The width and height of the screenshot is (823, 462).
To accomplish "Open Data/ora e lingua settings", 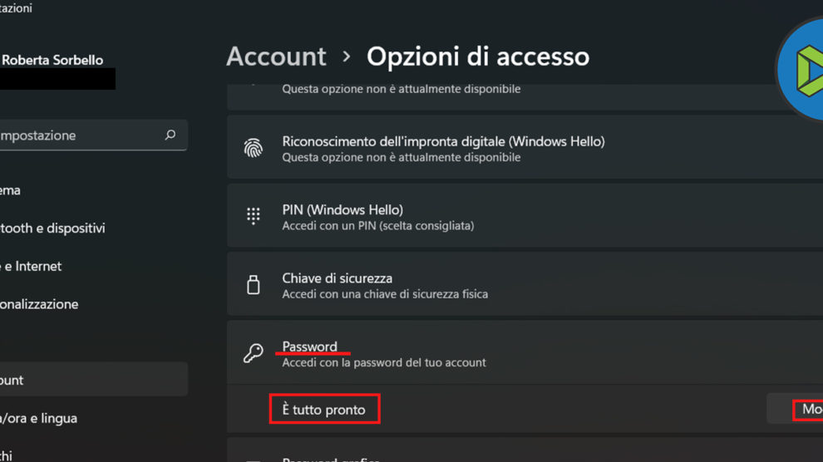I will pyautogui.click(x=43, y=418).
